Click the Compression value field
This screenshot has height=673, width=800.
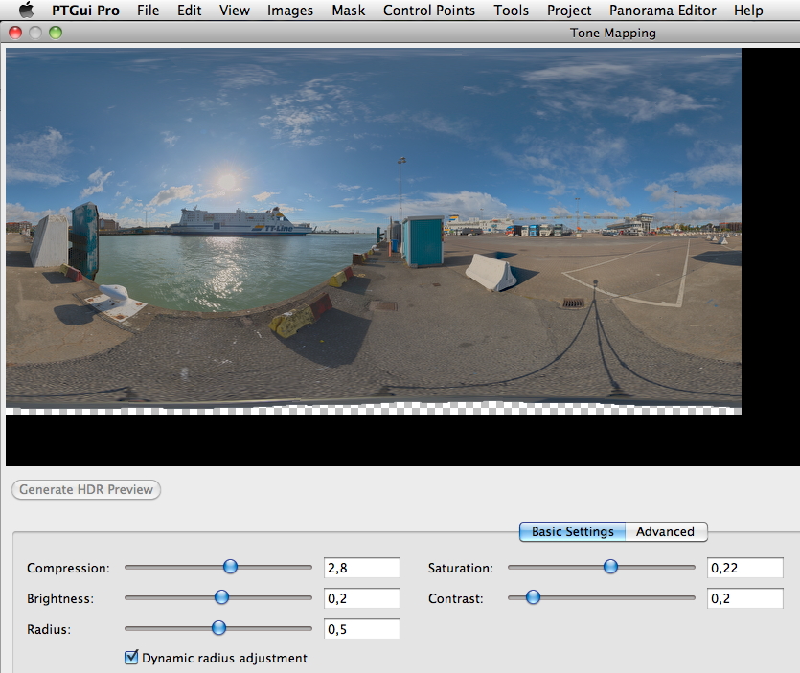tap(361, 568)
